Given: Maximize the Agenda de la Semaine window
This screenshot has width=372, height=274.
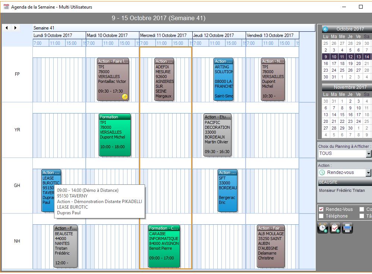Looking at the screenshot, I should pyautogui.click(x=360, y=7).
